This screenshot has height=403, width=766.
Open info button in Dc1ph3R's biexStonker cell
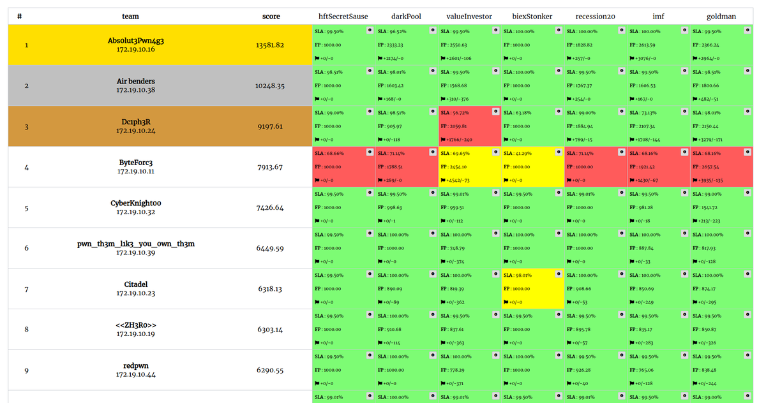point(559,112)
